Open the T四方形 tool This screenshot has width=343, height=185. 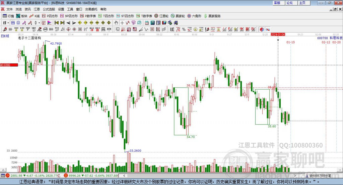[x=106, y=16]
